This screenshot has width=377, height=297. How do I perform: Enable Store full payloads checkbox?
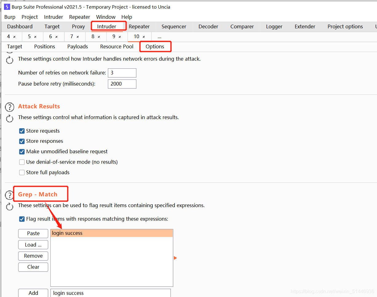22,172
